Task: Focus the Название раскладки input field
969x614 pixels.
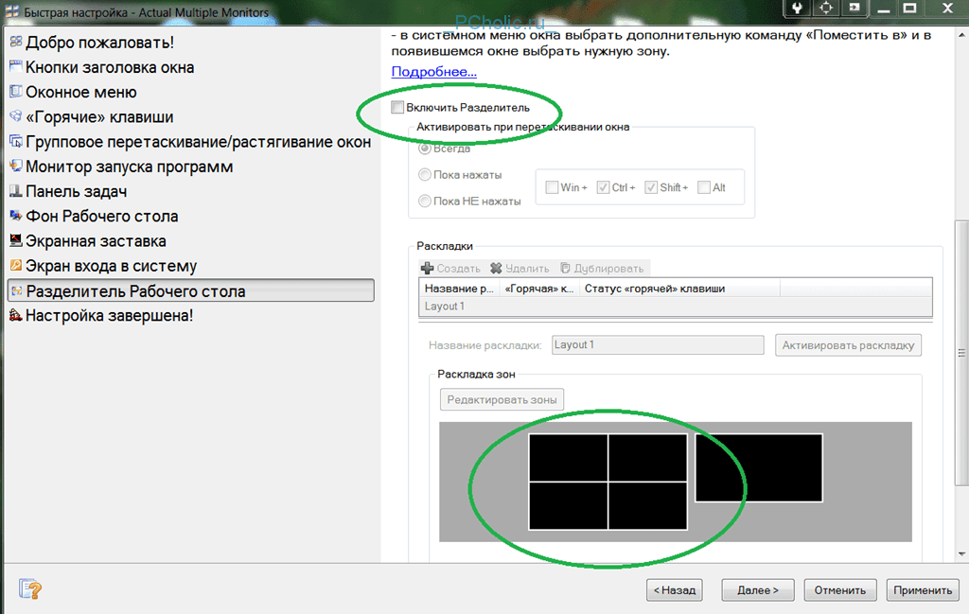Action: [x=658, y=344]
